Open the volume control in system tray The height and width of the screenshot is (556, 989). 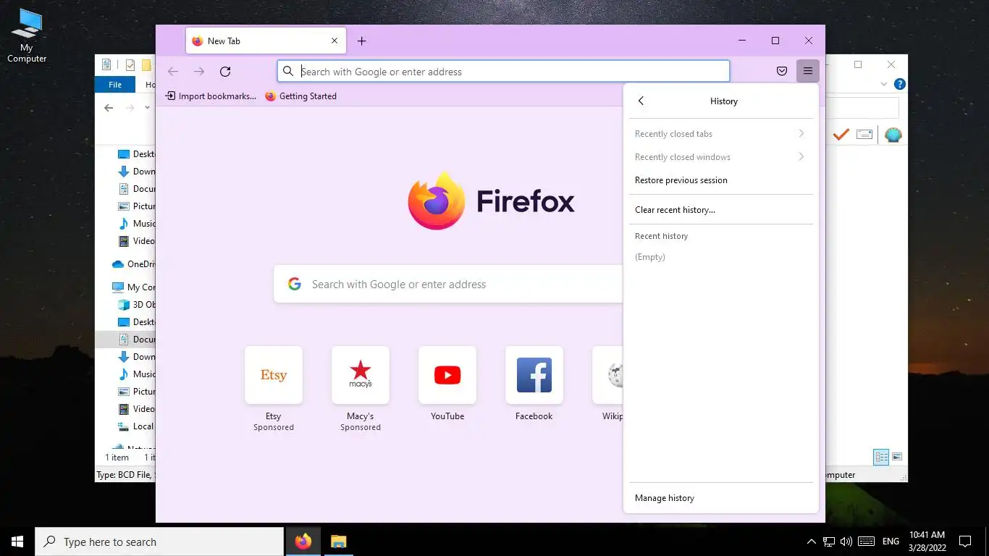pos(846,542)
